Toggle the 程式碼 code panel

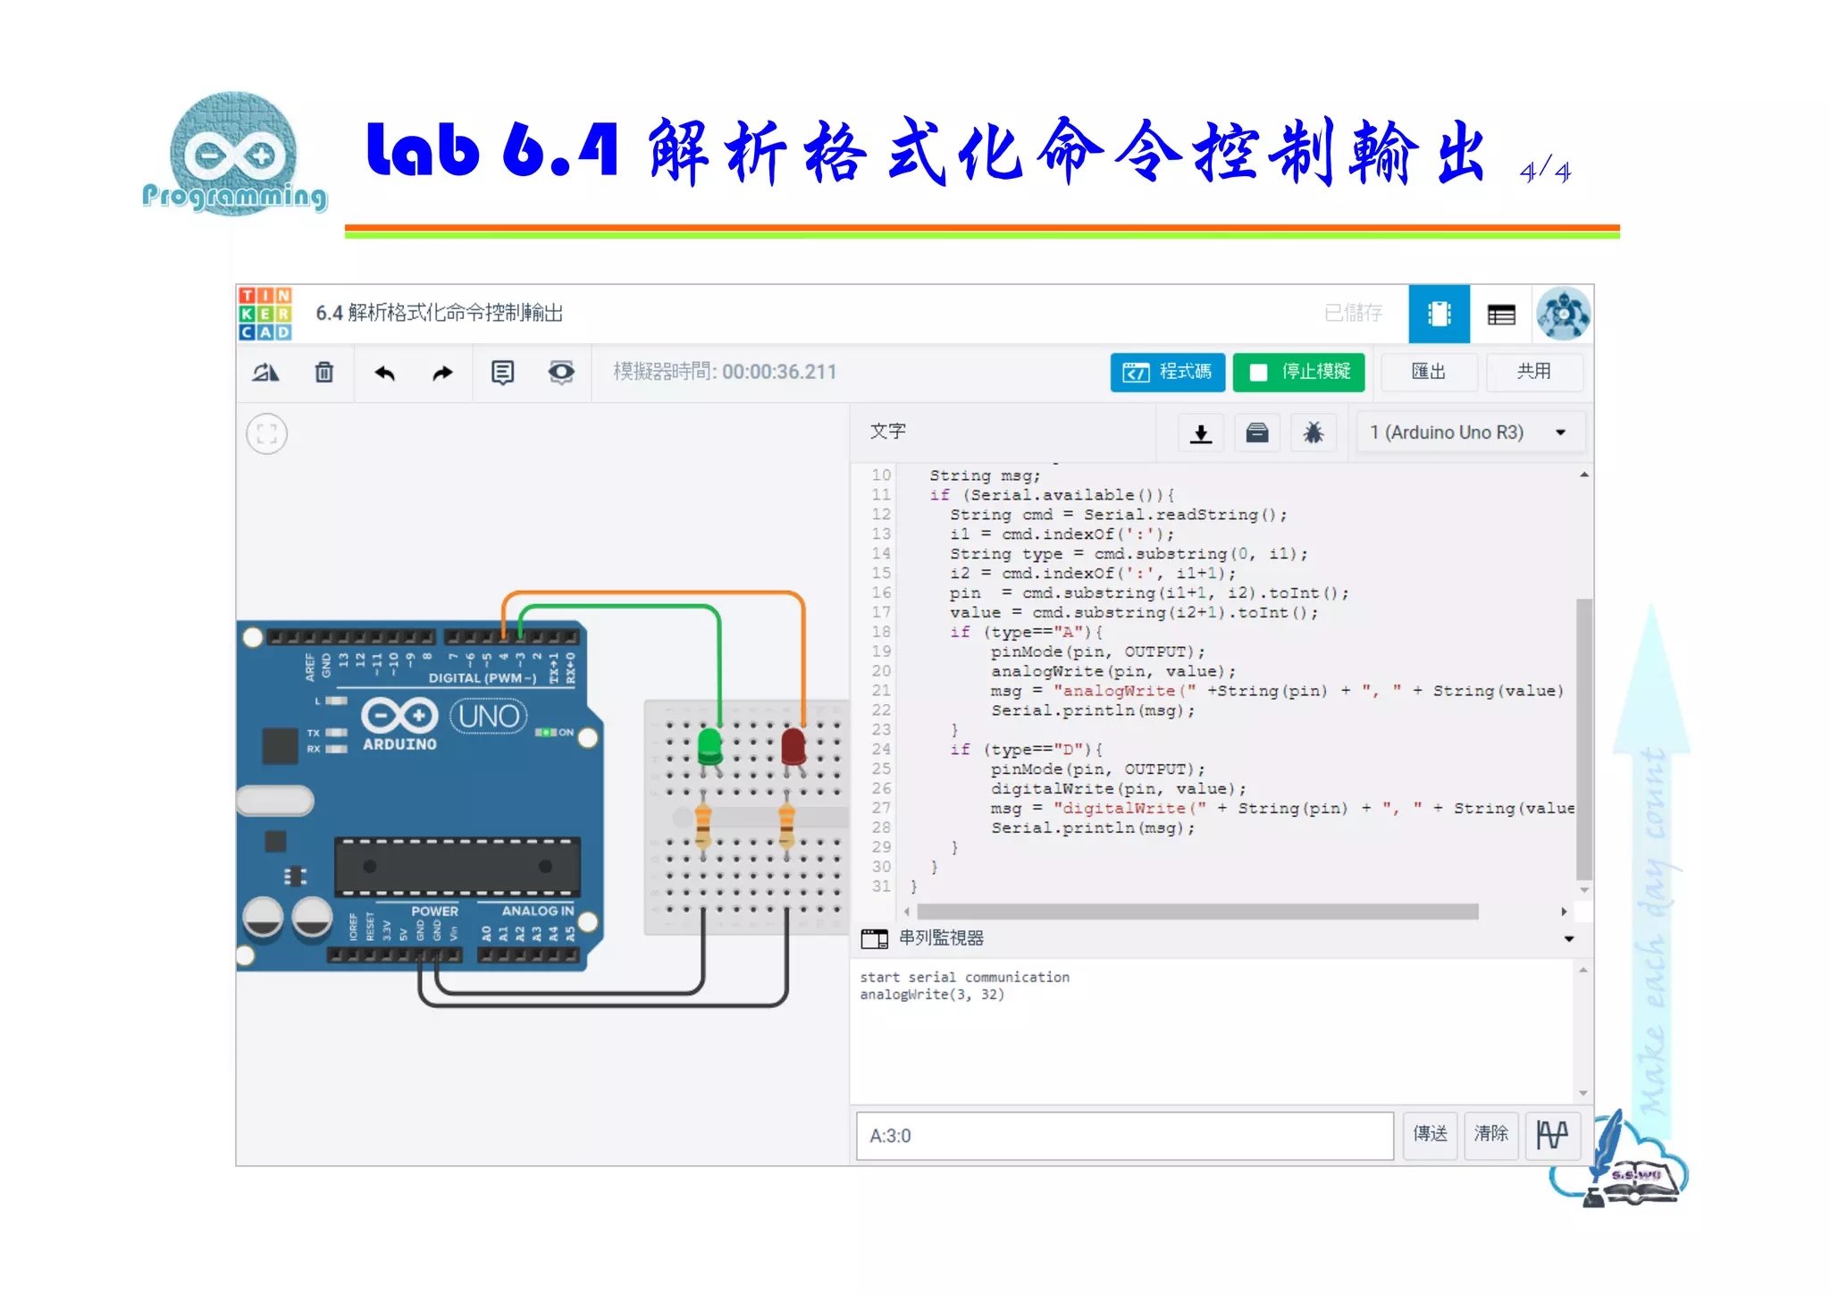(x=1167, y=372)
